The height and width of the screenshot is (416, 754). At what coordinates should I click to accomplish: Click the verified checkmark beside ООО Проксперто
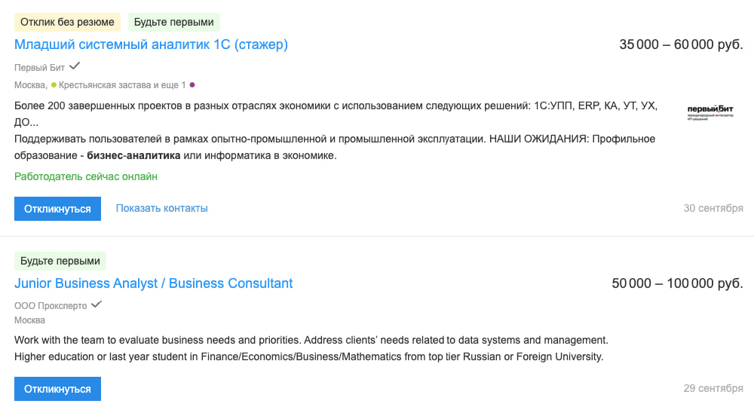point(97,304)
